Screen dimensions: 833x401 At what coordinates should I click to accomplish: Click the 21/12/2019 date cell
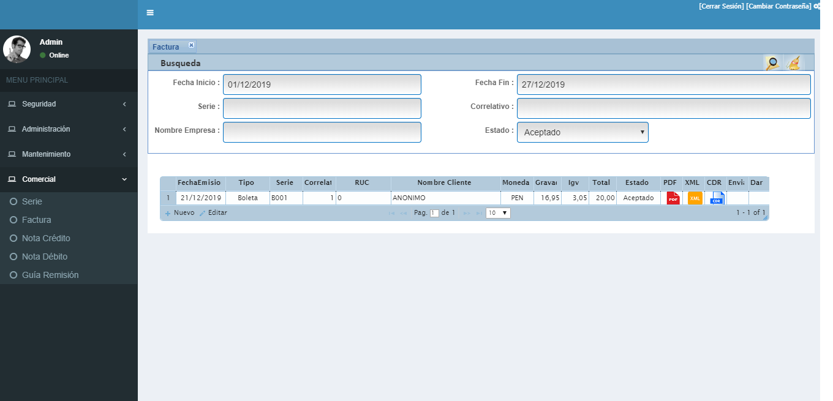click(x=200, y=198)
